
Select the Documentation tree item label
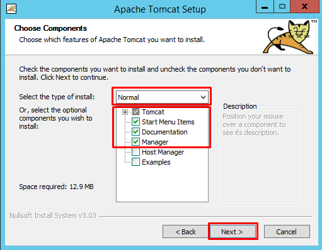tap(164, 132)
